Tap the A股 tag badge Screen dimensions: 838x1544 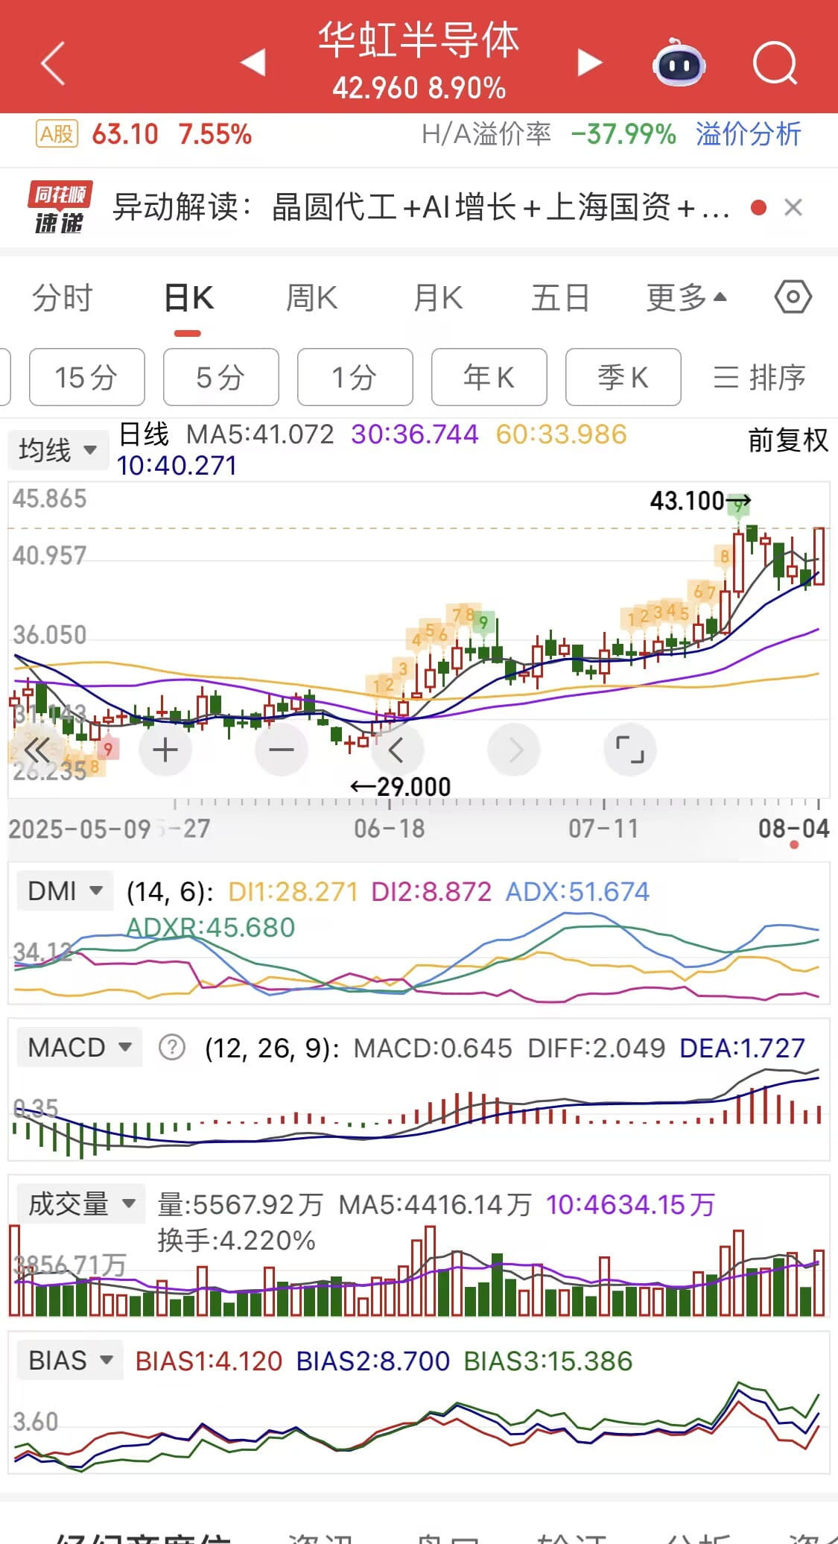tap(57, 134)
